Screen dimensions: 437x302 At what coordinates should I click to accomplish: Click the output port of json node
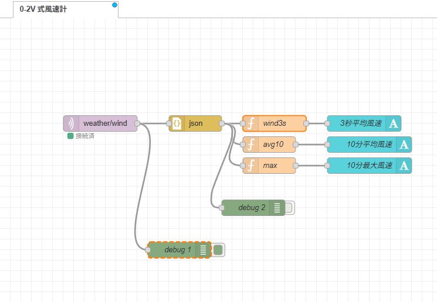click(222, 123)
